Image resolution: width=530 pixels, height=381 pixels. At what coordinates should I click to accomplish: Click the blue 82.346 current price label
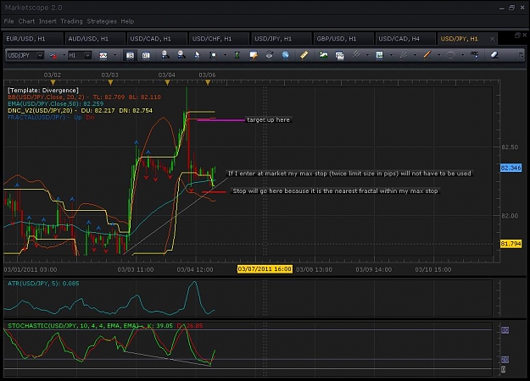(510, 168)
